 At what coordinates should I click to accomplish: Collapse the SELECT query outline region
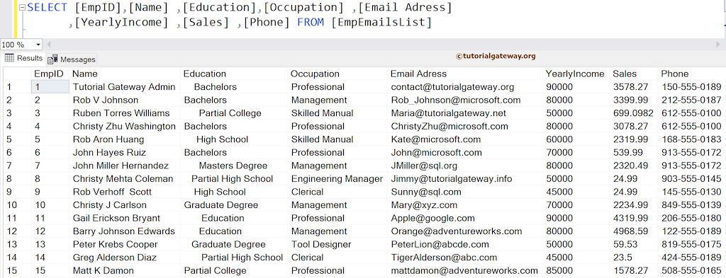tap(22, 7)
